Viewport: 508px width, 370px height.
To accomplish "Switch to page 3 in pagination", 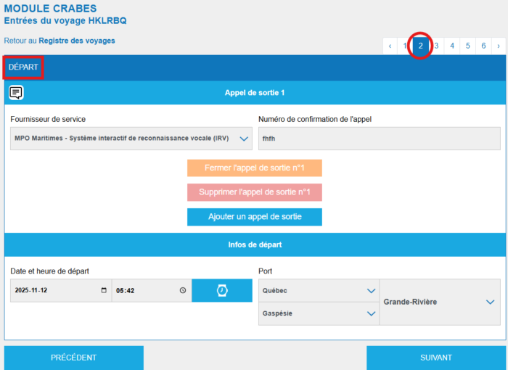I will point(436,46).
